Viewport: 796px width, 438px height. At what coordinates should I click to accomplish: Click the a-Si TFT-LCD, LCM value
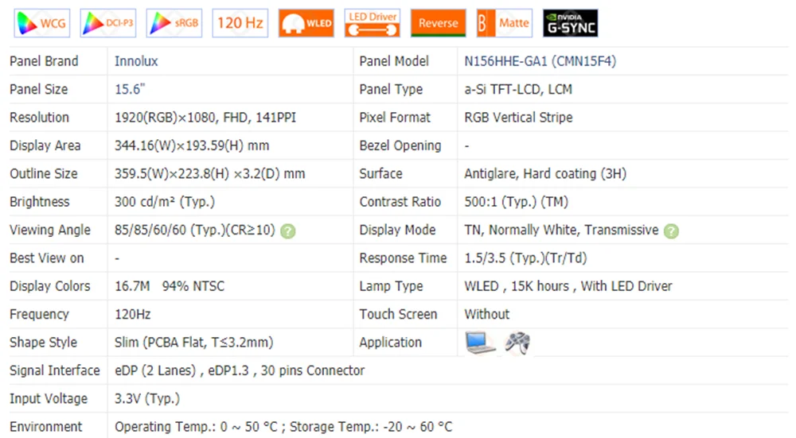coord(518,89)
